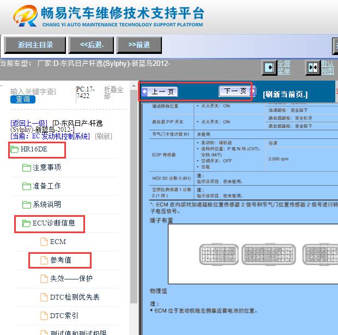Expand the 系统说明 folder

click(47, 204)
